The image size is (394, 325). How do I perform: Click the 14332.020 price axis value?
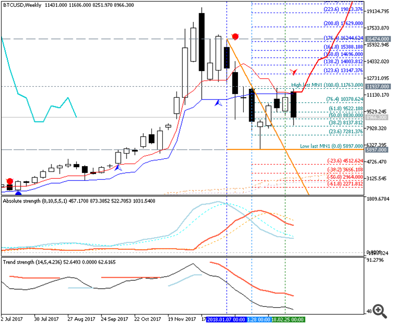[x=378, y=62]
